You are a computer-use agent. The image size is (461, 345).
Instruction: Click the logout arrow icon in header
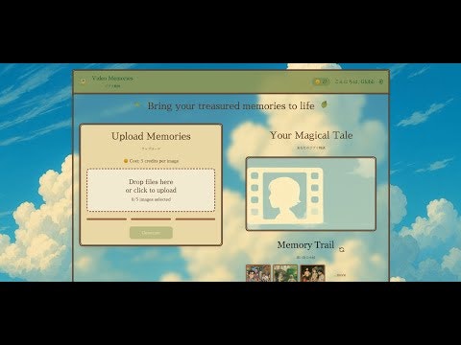tap(380, 81)
